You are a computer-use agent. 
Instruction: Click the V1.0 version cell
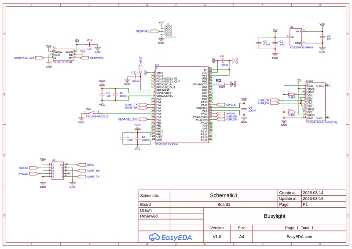(217, 237)
